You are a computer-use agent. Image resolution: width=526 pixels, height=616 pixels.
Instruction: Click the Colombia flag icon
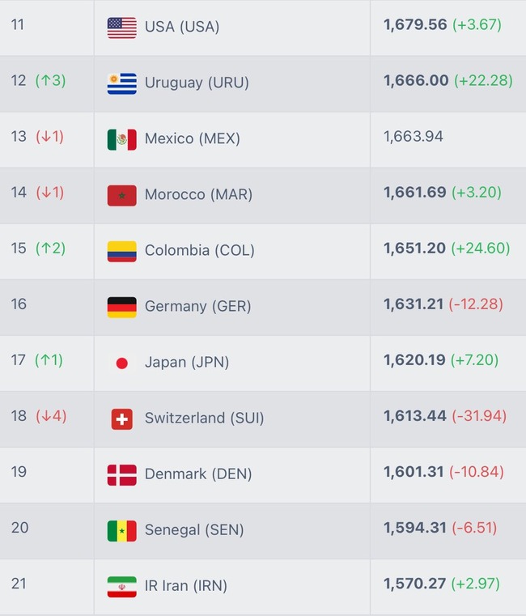point(121,252)
